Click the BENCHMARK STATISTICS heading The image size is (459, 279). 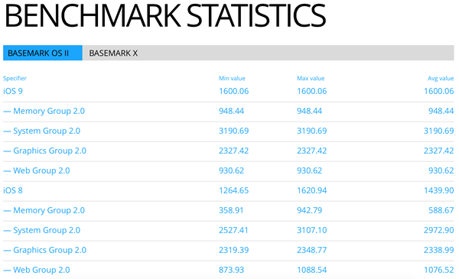[165, 15]
